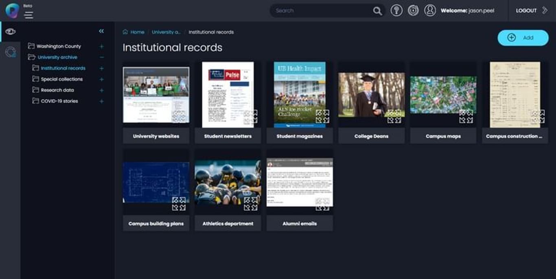Click the Add button
The height and width of the screenshot is (279, 556).
coord(523,38)
